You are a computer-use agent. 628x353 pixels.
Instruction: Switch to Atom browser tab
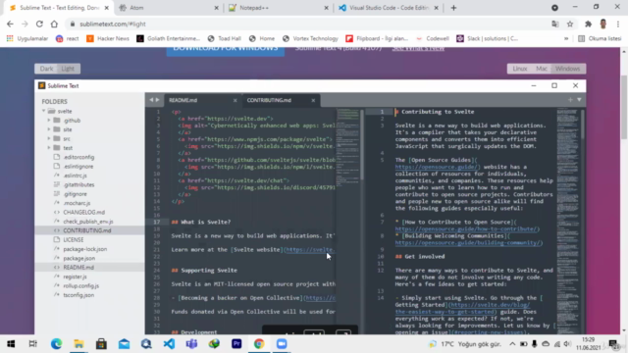coord(168,8)
